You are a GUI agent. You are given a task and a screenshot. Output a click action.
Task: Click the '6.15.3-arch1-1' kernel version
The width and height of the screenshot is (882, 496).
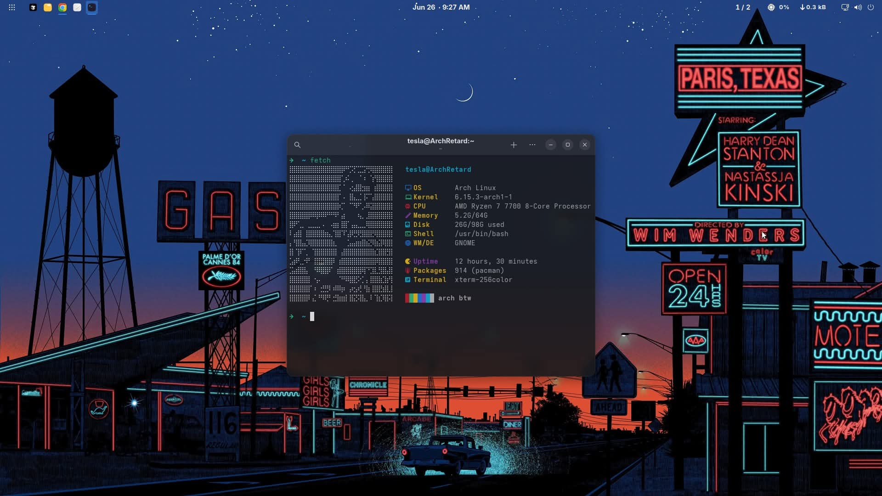[483, 197]
